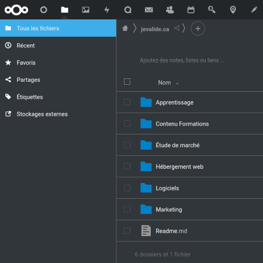Check the Étude de marché row checkbox

pos(127,145)
